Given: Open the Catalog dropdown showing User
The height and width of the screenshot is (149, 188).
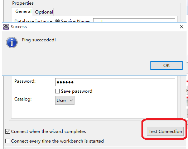Looking at the screenshot, I should coord(65,101).
